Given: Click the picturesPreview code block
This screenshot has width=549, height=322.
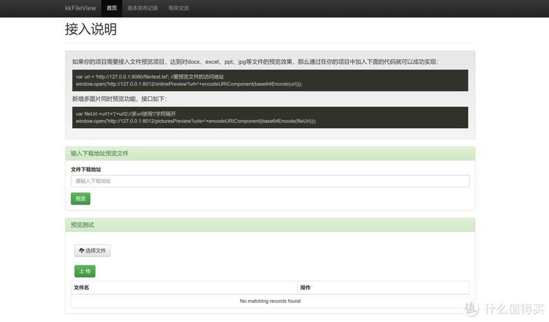Looking at the screenshot, I should coord(270,117).
